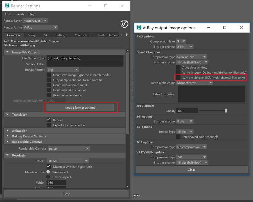Collapse the Image File Output section
The image size is (253, 202).
click(7, 52)
